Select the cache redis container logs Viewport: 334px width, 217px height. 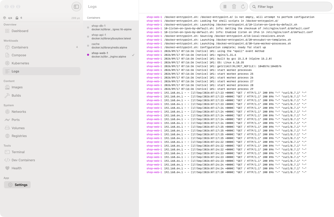tap(111, 46)
